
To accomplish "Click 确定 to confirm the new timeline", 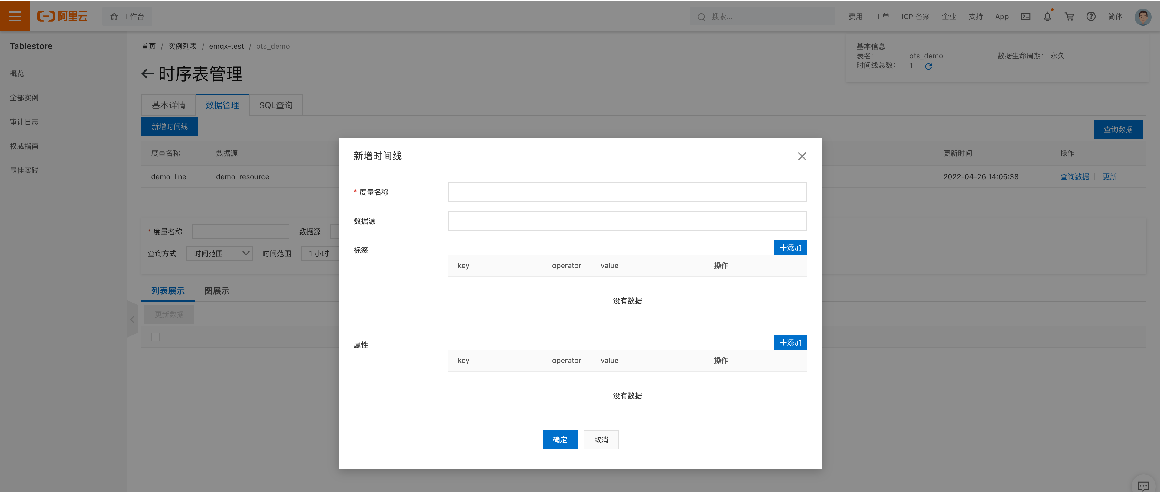I will pyautogui.click(x=560, y=440).
